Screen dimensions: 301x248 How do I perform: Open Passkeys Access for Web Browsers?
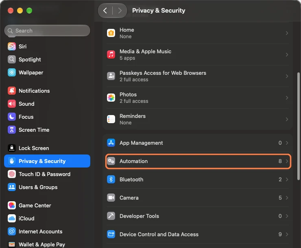pos(198,76)
